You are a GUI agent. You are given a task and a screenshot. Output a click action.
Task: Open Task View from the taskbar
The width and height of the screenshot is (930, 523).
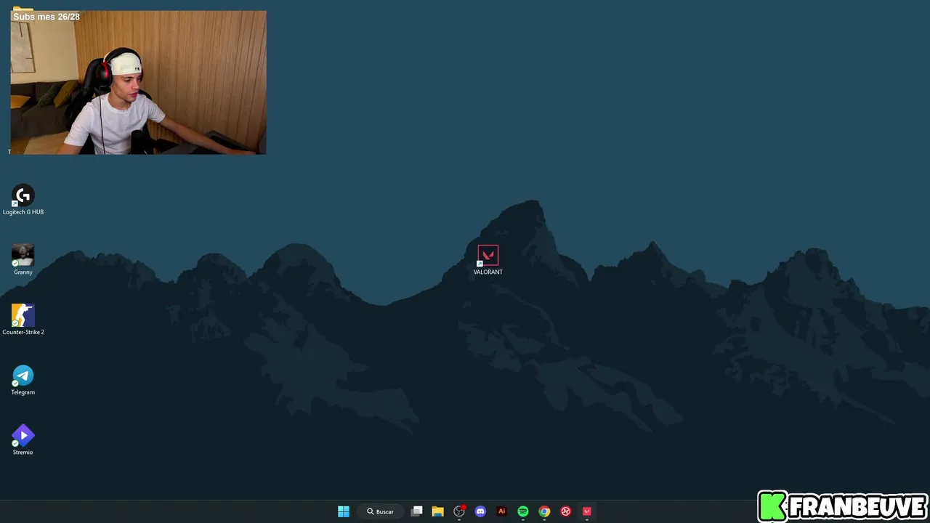[x=417, y=511]
